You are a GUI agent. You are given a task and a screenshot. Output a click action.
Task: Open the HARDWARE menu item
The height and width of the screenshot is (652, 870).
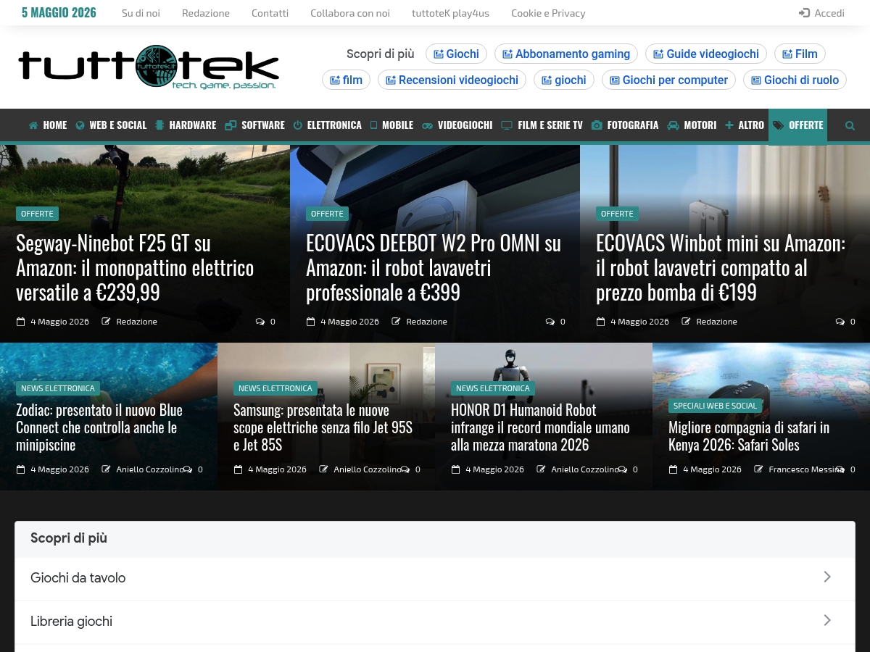click(186, 125)
